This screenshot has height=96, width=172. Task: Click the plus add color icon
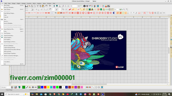[x=33, y=87]
